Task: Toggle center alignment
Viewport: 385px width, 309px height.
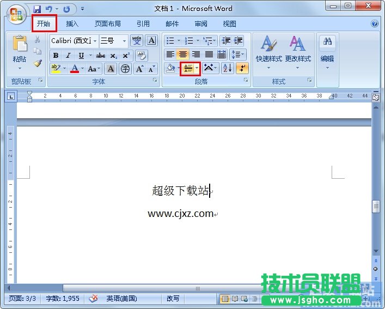Action: 183,54
